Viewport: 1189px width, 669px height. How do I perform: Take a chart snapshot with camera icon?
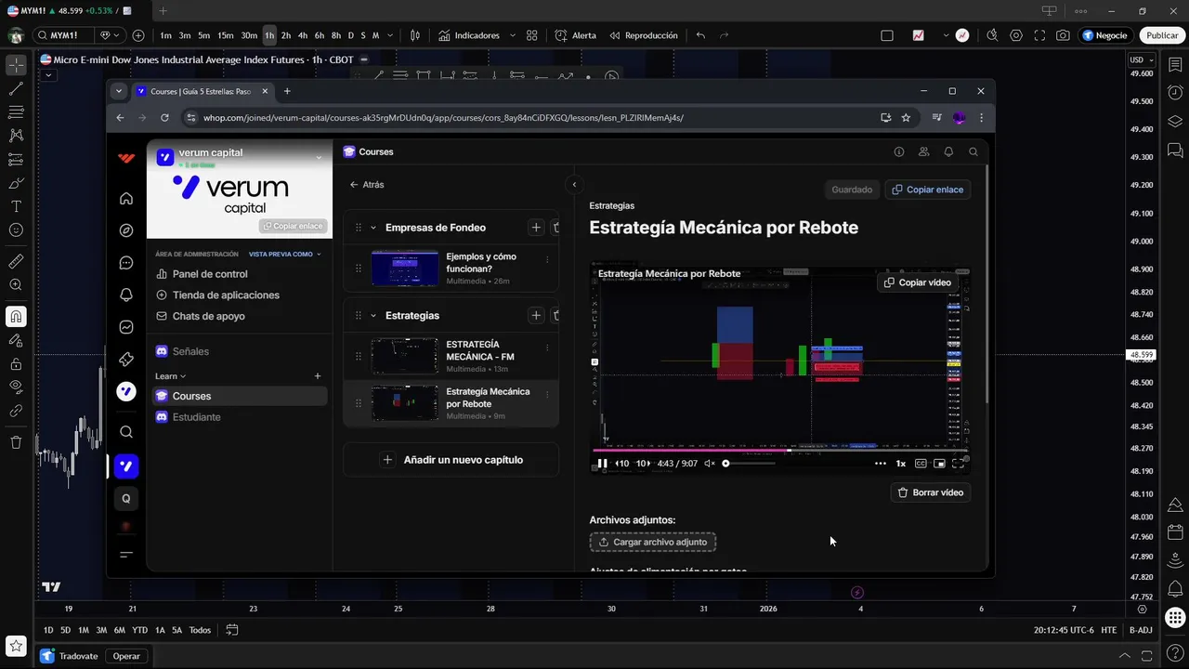[1063, 35]
